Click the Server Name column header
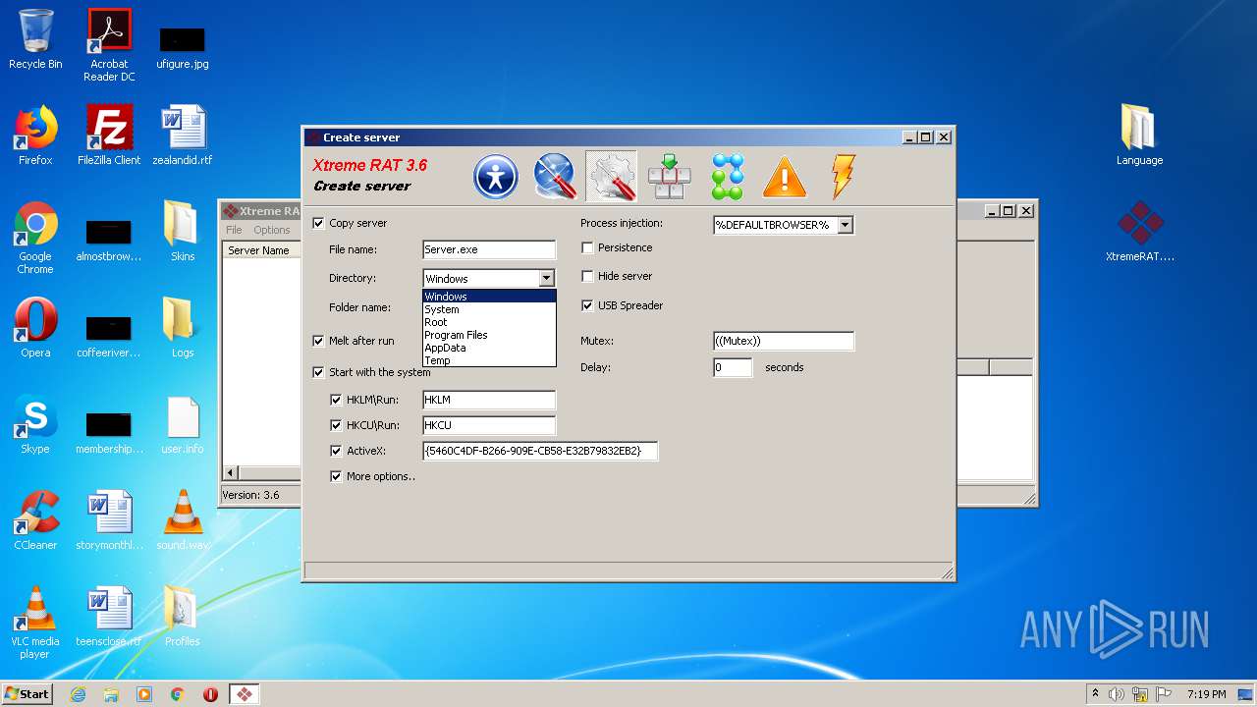 [x=261, y=250]
